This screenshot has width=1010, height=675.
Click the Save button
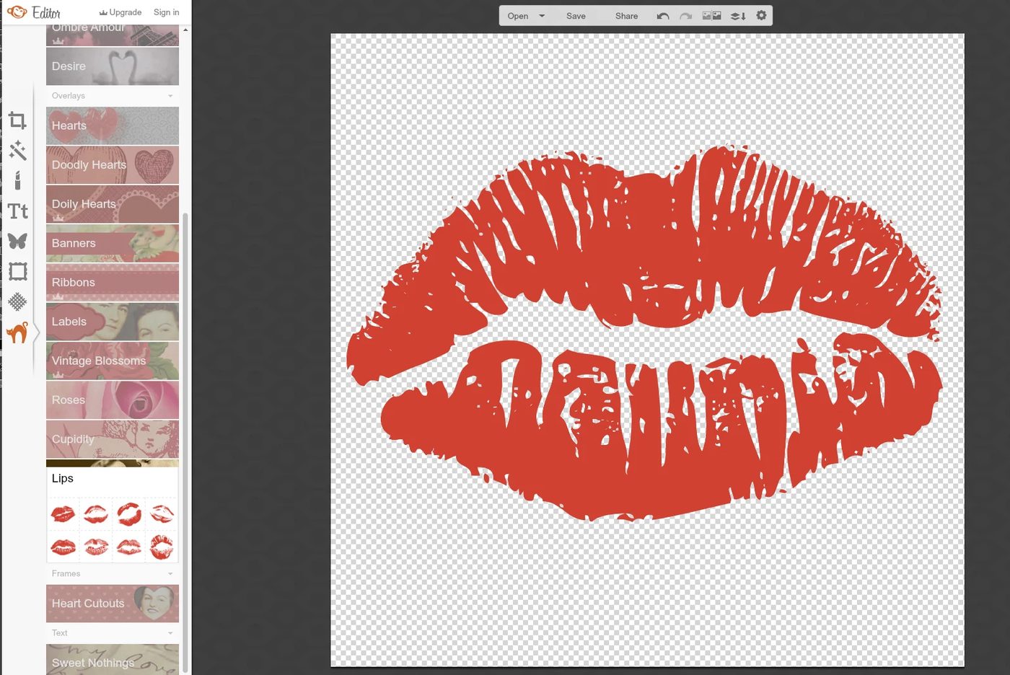tap(576, 16)
